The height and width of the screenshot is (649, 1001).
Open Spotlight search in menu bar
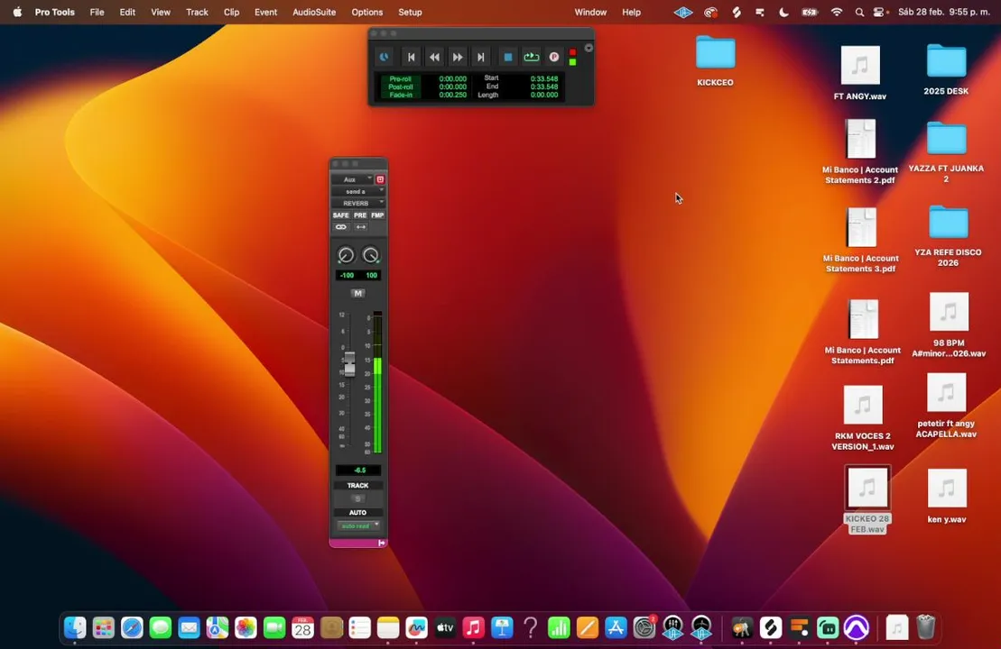[x=859, y=12]
